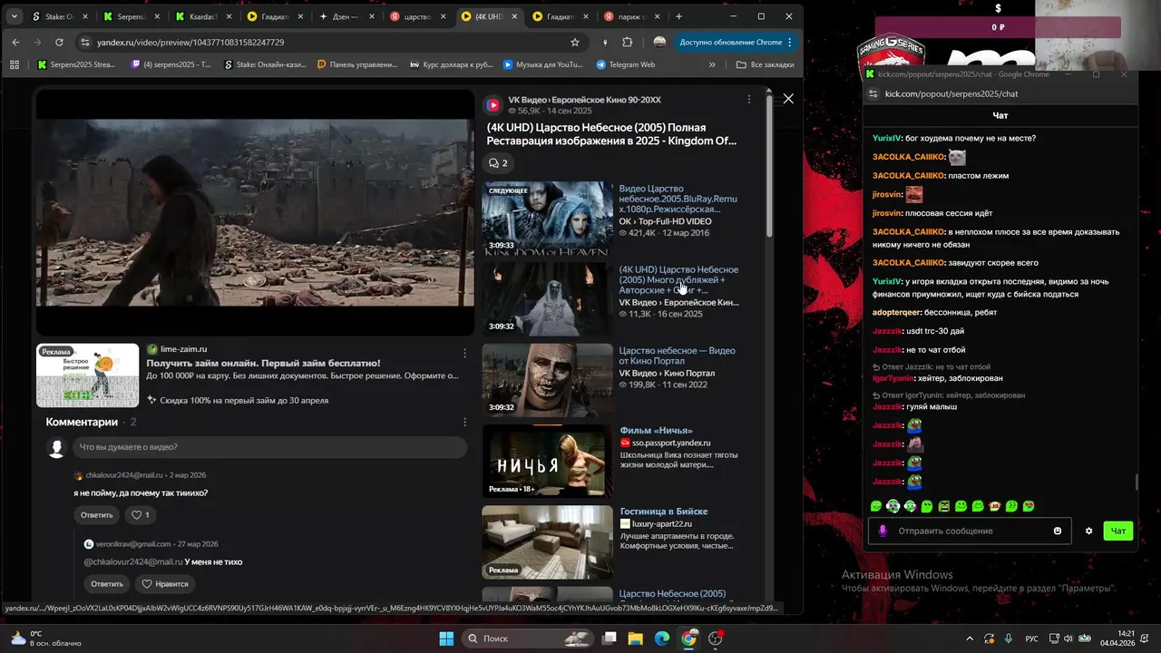The height and width of the screenshot is (653, 1161).
Task: Play the Kingdom of Heaven video player
Action: point(255,212)
